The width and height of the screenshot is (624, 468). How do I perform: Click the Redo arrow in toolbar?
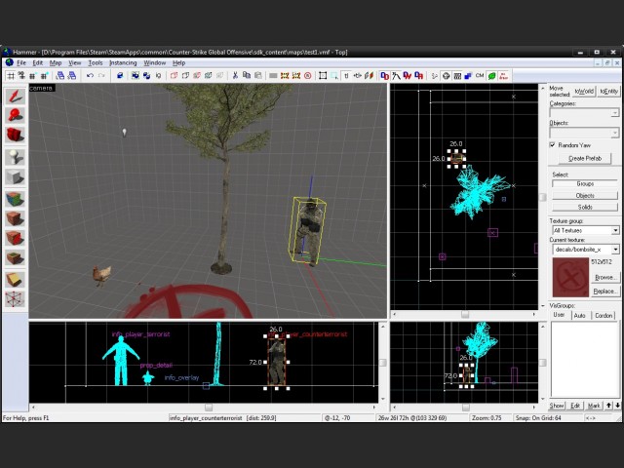coord(101,76)
